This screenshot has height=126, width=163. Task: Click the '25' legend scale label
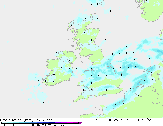tap(50, 125)
